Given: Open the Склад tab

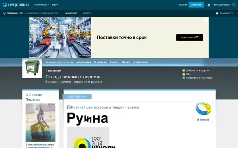Looking at the screenshot, I should pos(114,62).
